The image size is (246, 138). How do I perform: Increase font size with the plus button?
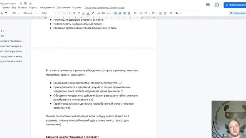click(x=70, y=13)
